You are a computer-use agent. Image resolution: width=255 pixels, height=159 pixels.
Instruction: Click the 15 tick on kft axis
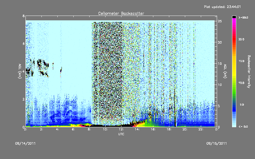click(x=220, y=64)
